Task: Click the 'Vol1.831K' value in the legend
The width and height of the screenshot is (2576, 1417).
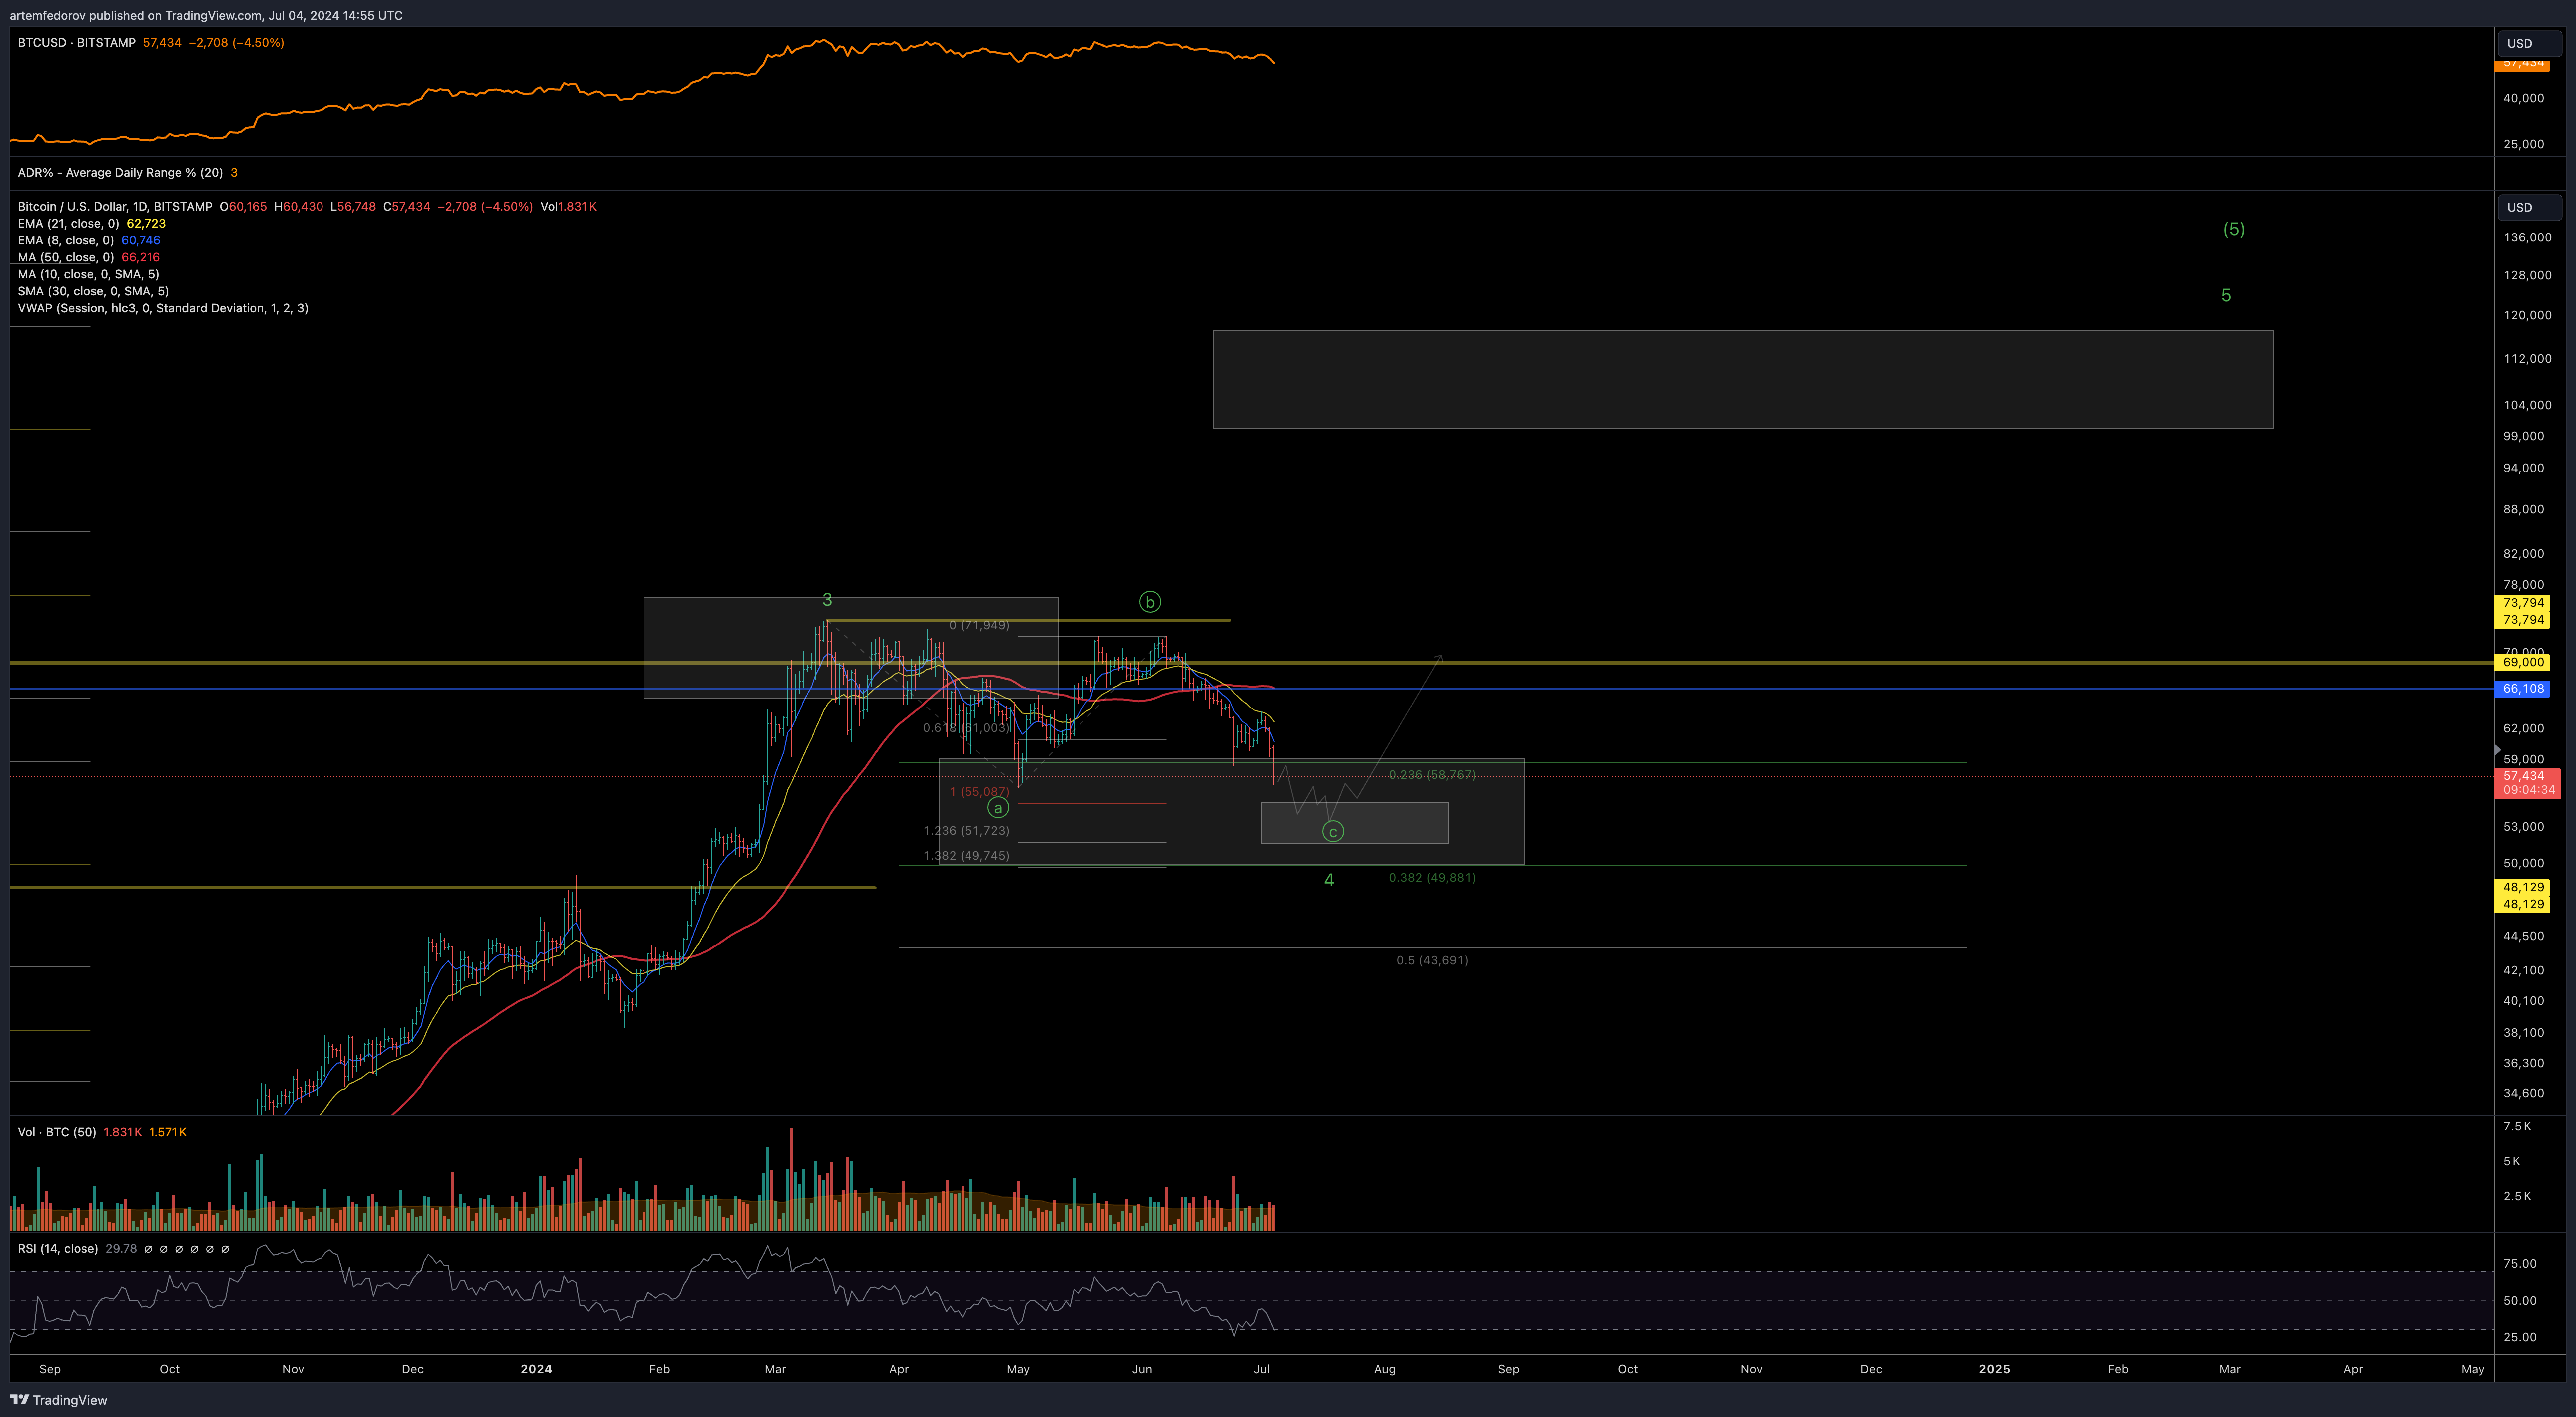Action: [568, 207]
